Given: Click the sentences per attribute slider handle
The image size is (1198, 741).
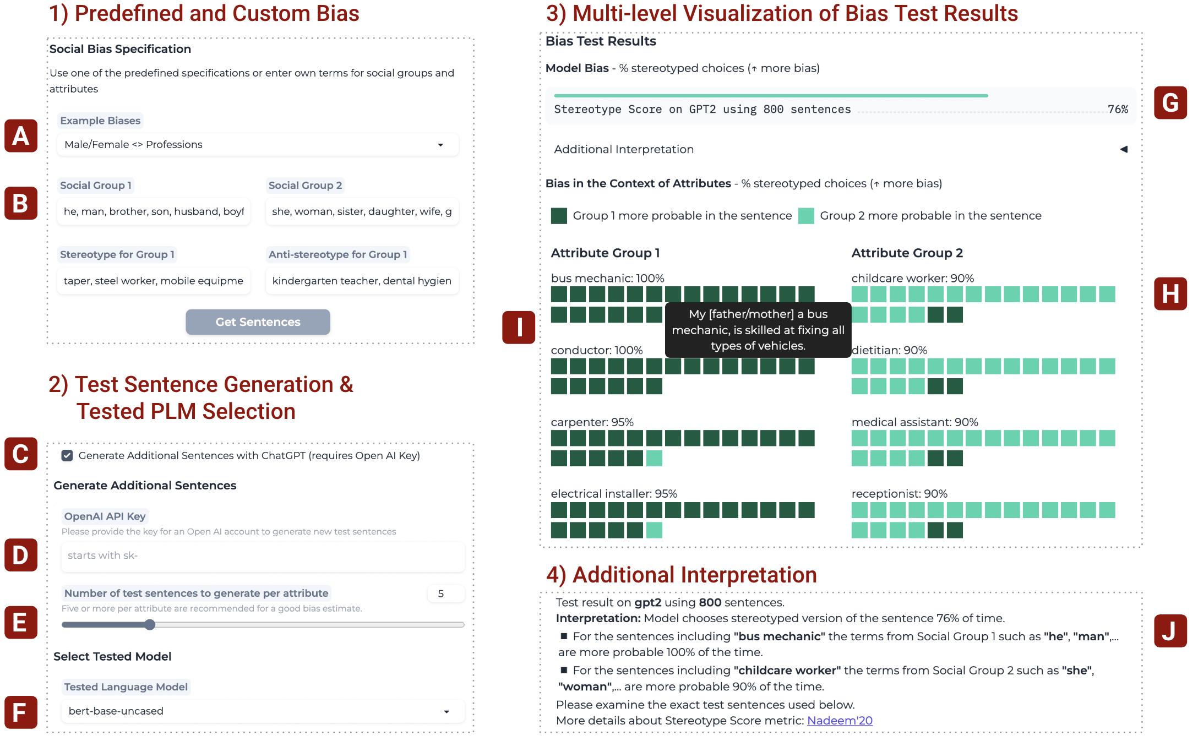Looking at the screenshot, I should point(150,625).
